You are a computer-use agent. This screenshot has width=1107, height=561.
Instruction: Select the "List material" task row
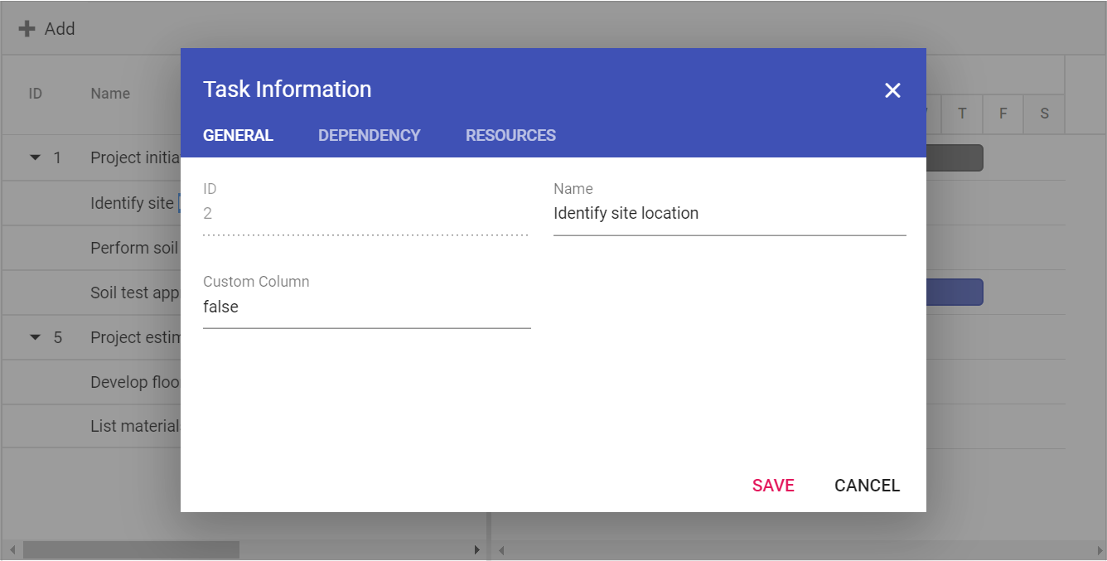91,427
